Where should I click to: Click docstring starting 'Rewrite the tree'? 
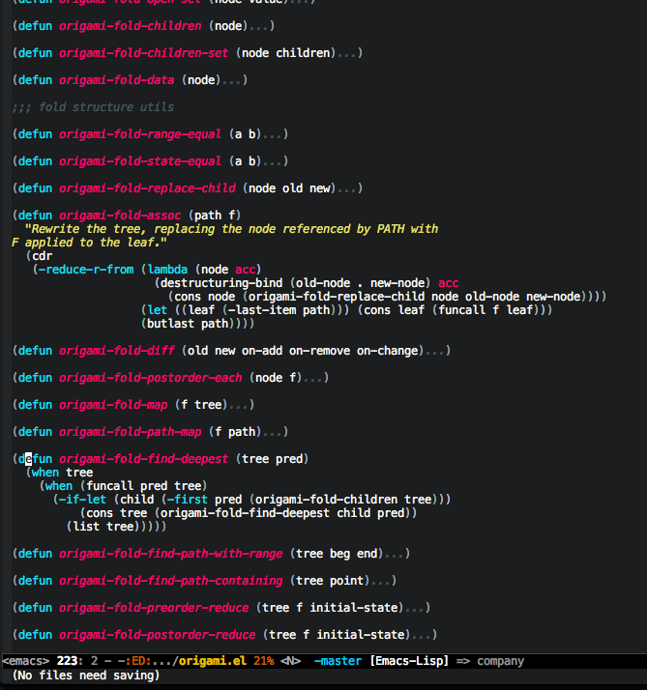point(232,229)
